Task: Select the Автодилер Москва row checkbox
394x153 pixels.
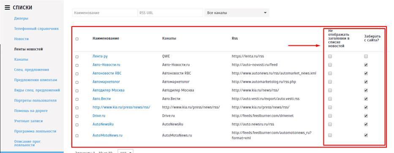Action: click(x=77, y=91)
